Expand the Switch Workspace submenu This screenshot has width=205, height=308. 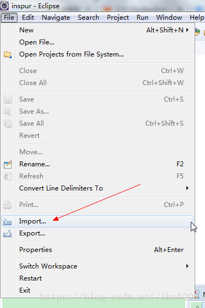pyautogui.click(x=187, y=266)
